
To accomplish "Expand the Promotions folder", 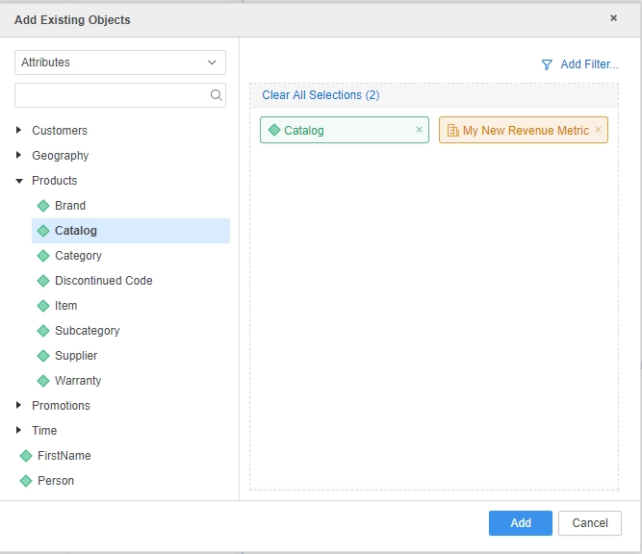I will (19, 406).
